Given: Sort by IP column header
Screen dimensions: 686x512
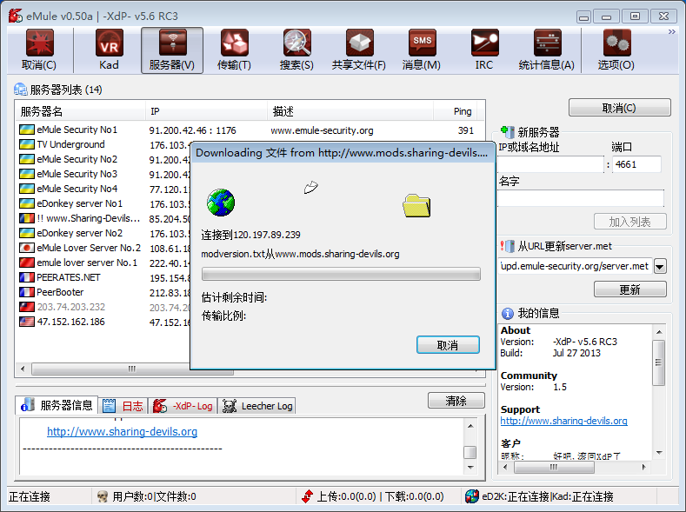Looking at the screenshot, I should [x=206, y=111].
